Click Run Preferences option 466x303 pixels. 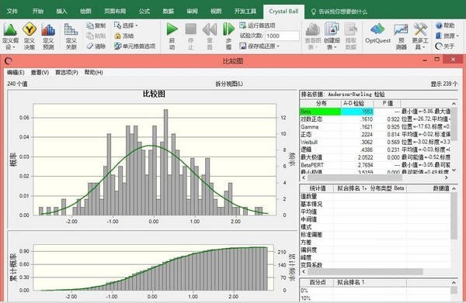257,26
